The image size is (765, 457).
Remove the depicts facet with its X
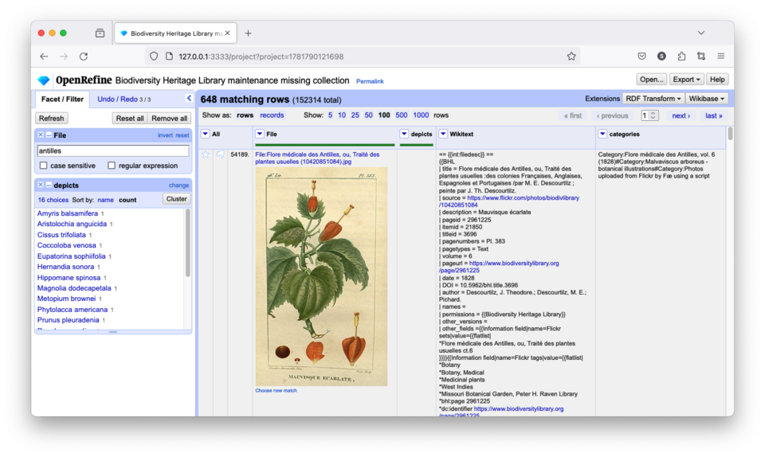(x=41, y=186)
